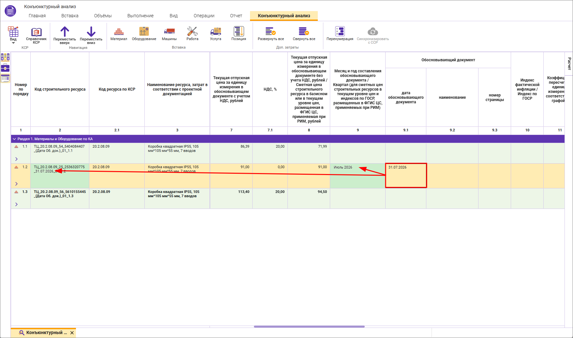The width and height of the screenshot is (573, 338).
Task: Click the table list sidebar icon
Action: [x=5, y=78]
